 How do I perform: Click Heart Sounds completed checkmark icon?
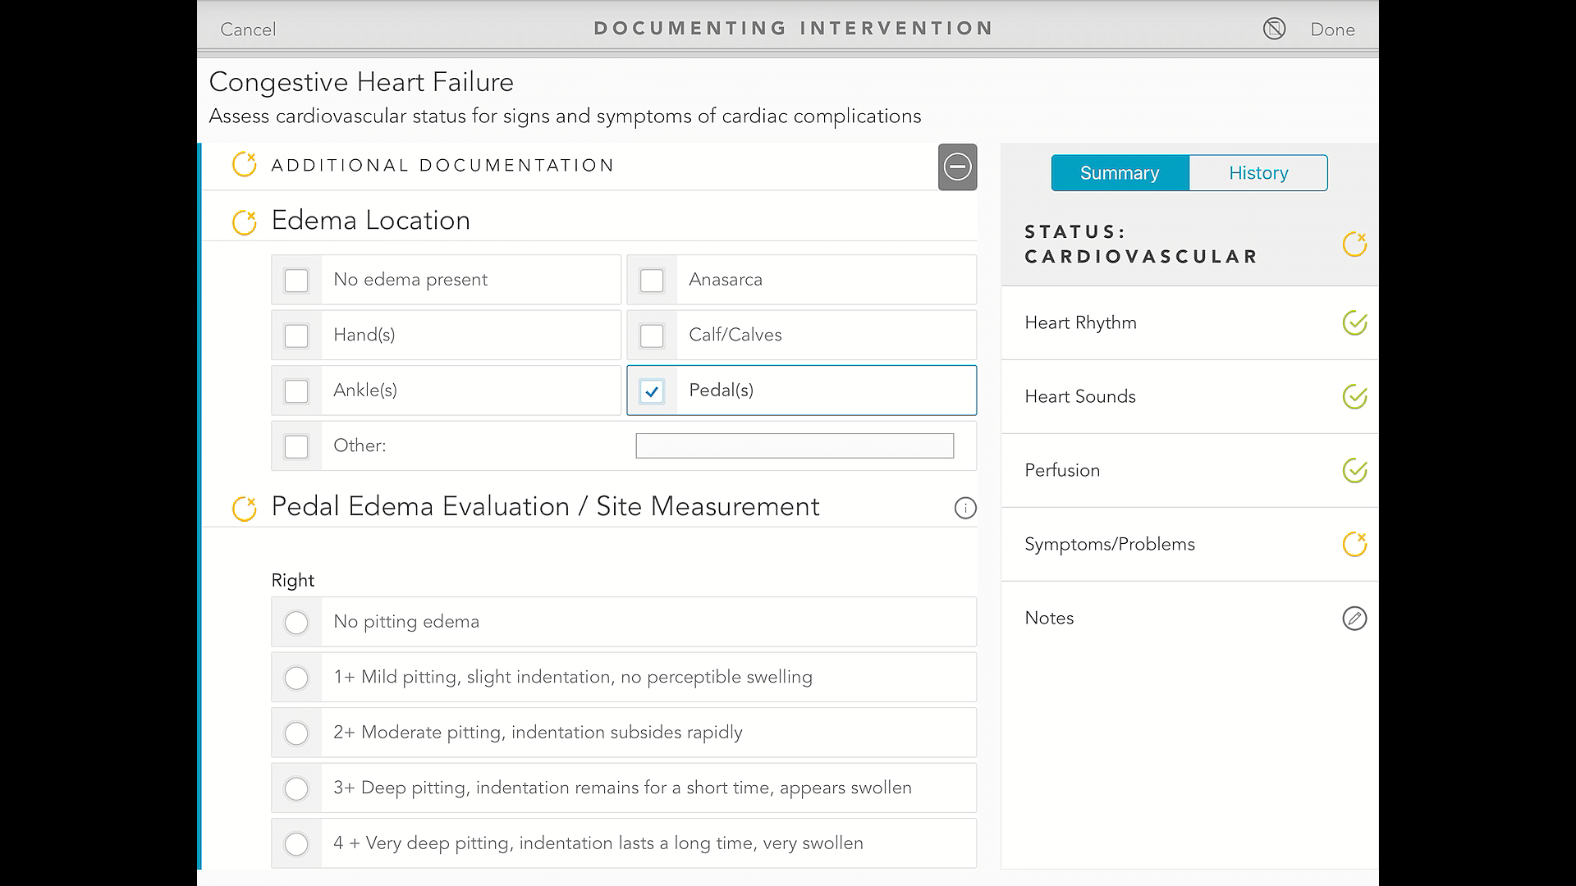pos(1354,396)
